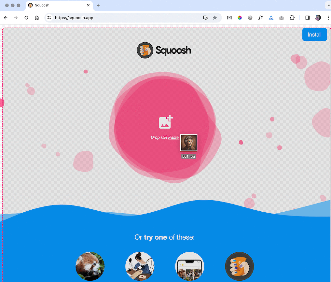The height and width of the screenshot is (282, 331).
Task: Open a new browser tab
Action: (99, 5)
